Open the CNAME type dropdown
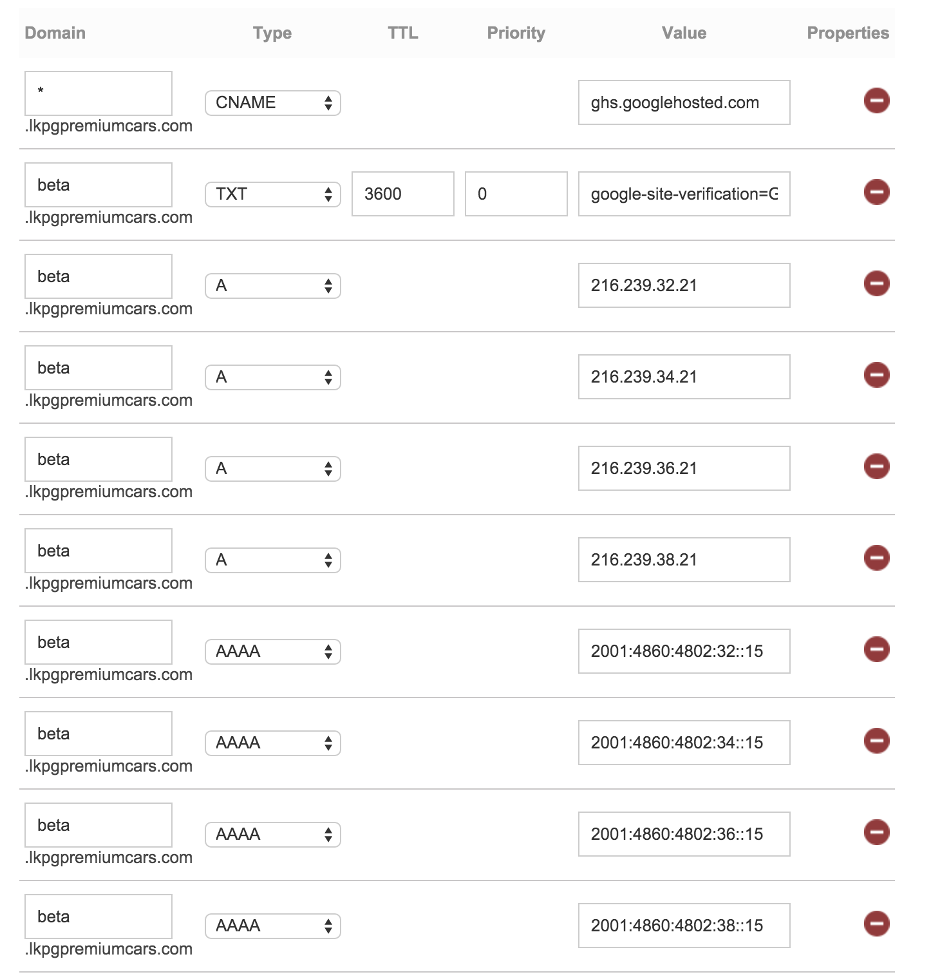This screenshot has height=979, width=931. (273, 103)
